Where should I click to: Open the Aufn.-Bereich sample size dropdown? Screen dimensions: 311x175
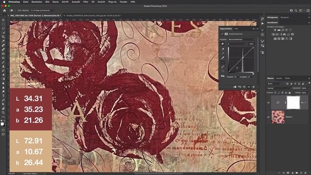42,11
